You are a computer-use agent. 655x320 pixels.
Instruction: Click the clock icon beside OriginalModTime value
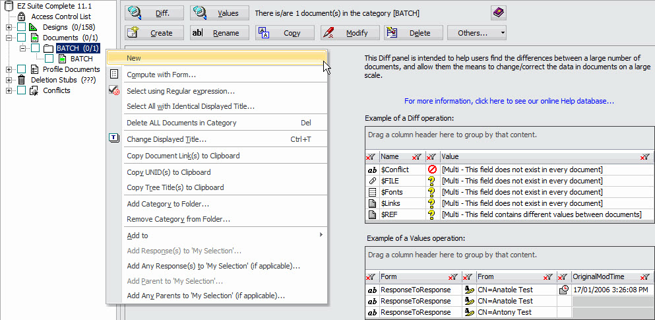[x=564, y=290]
